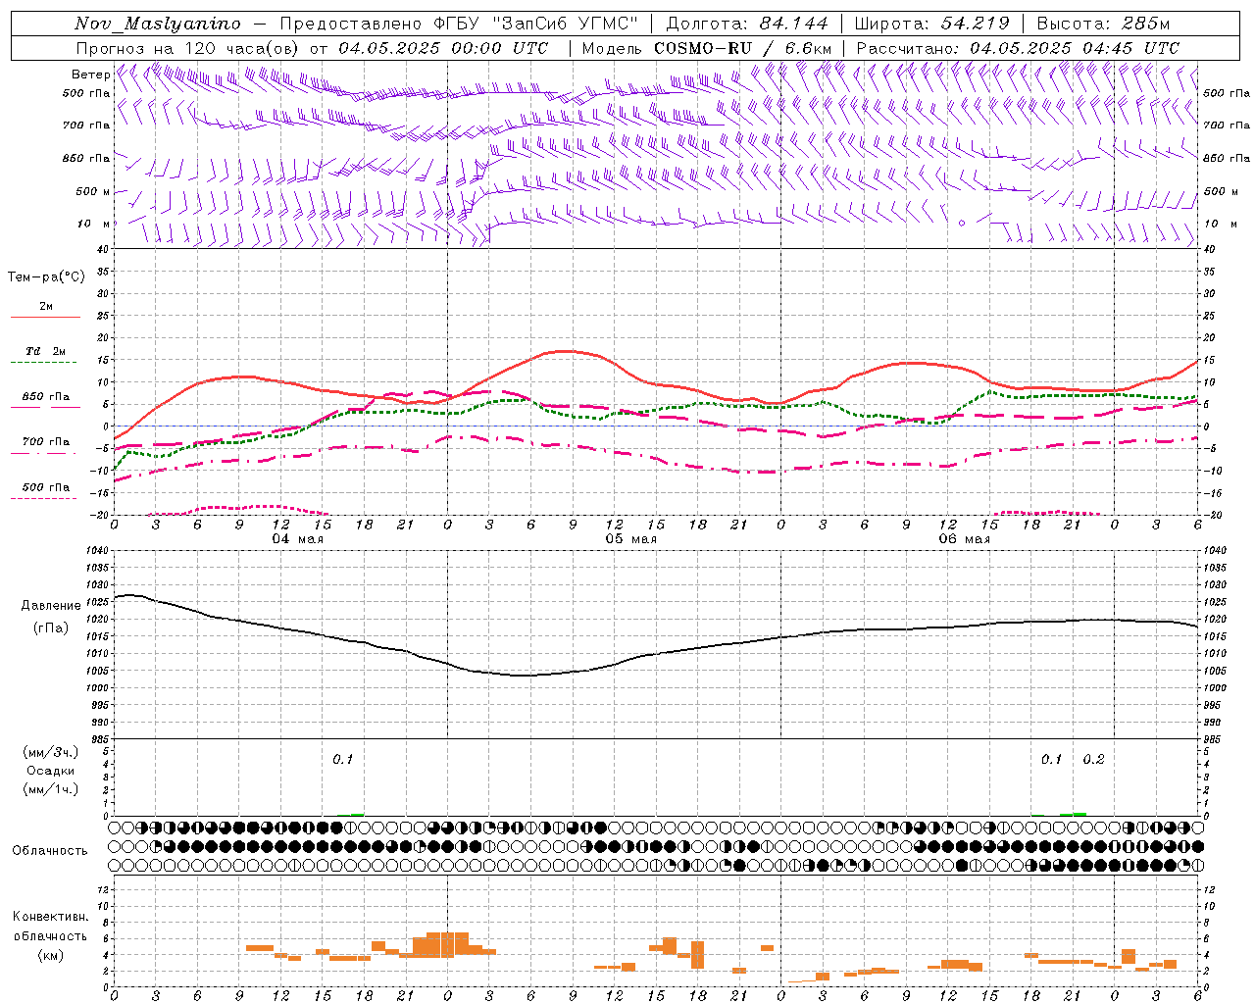Click the Осадки panel label
1255x1004 pixels.
51,771
